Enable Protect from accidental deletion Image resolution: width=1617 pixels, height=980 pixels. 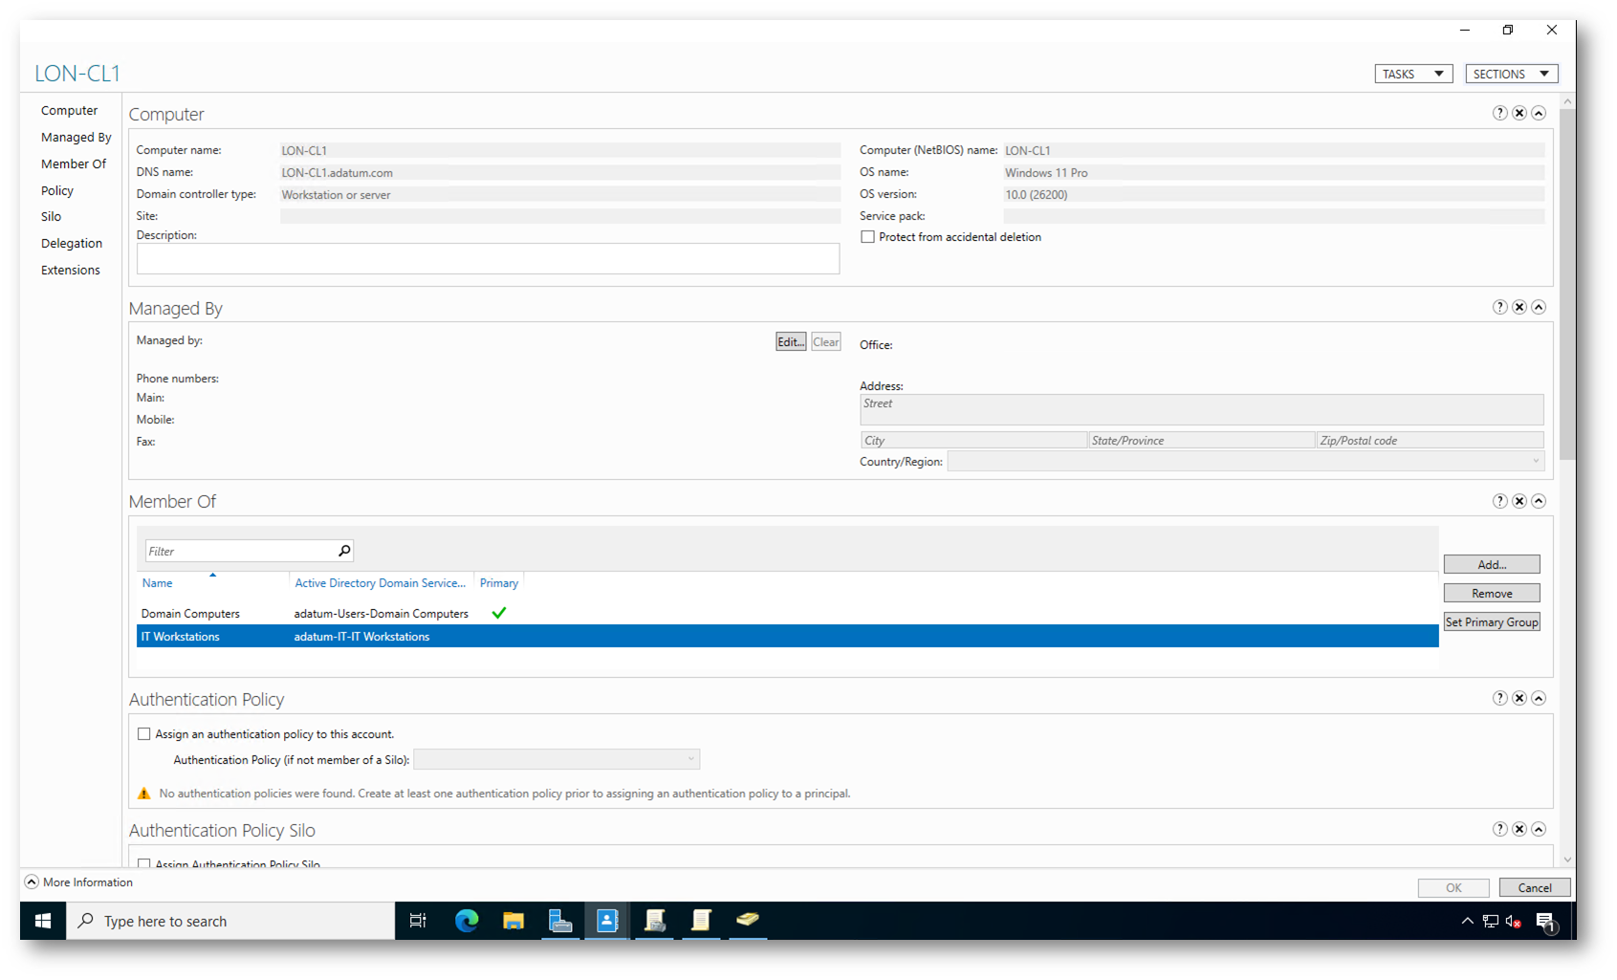867,237
